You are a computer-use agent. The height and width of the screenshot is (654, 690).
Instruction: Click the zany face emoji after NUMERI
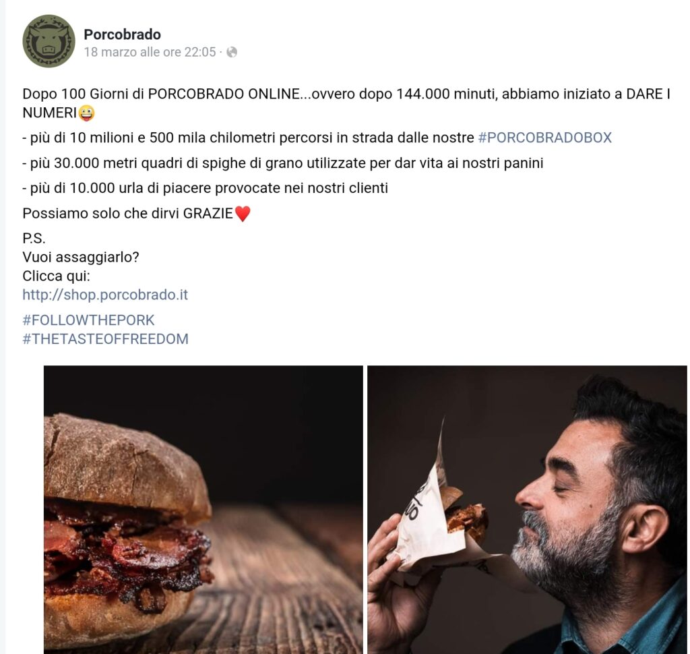(x=87, y=113)
